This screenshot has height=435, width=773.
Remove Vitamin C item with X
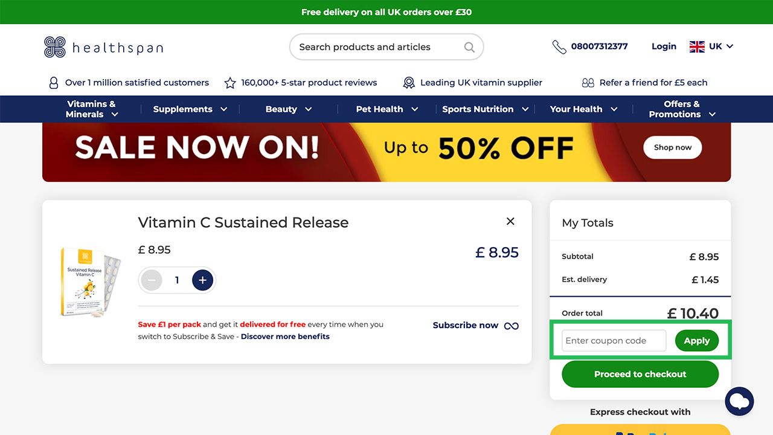point(510,221)
